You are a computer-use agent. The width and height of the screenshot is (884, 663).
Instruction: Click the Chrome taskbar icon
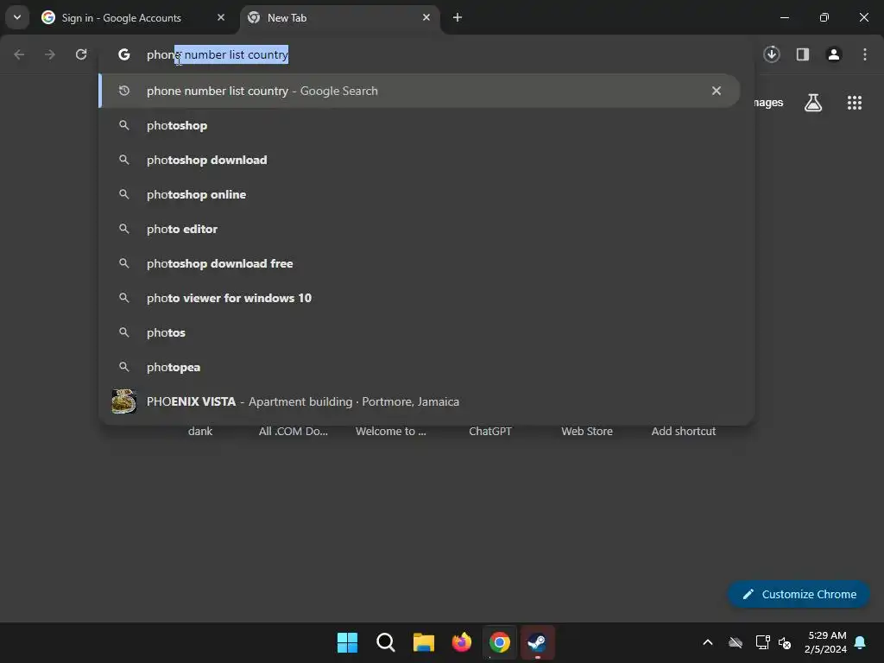coord(500,642)
